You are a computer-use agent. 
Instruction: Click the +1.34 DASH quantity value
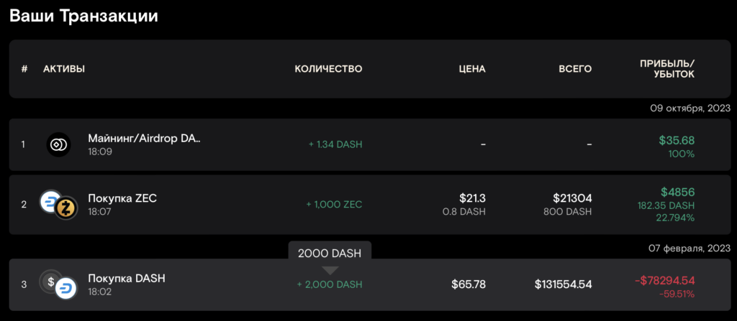[x=335, y=144]
